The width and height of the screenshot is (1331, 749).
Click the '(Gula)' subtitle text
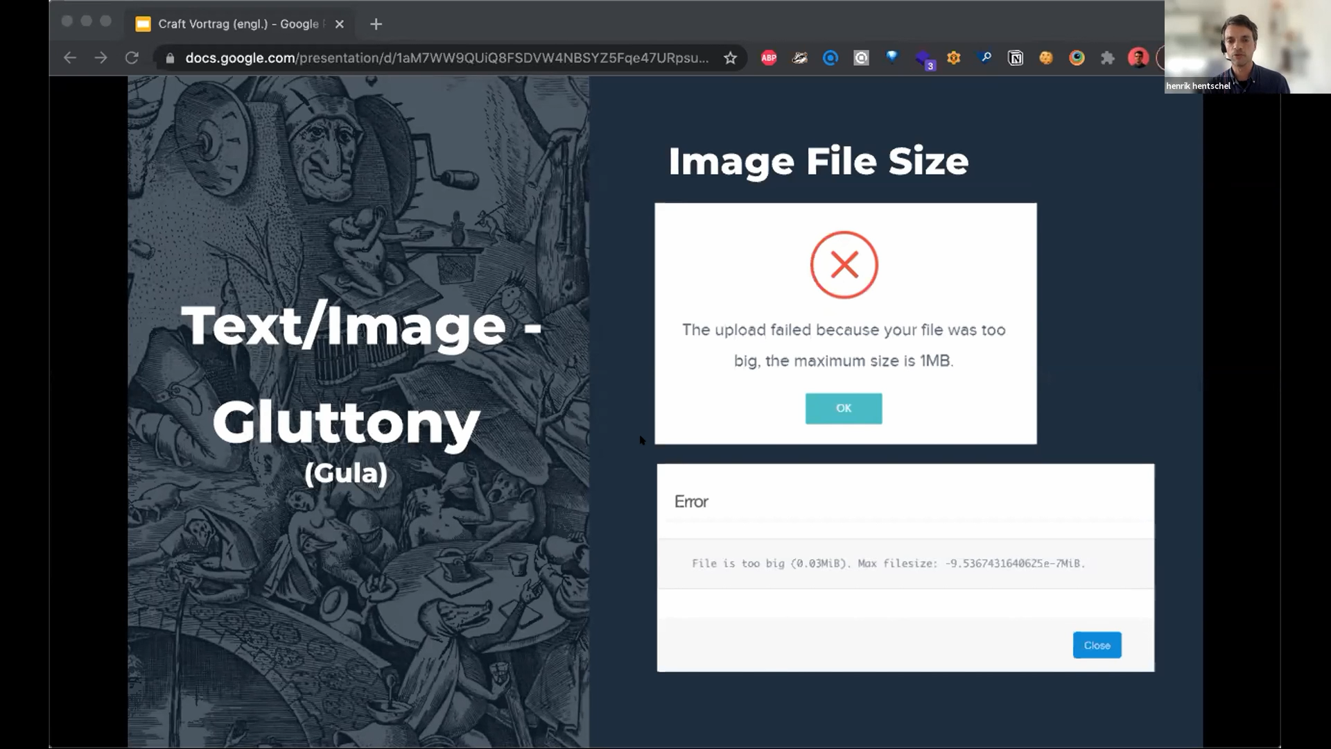coord(346,473)
